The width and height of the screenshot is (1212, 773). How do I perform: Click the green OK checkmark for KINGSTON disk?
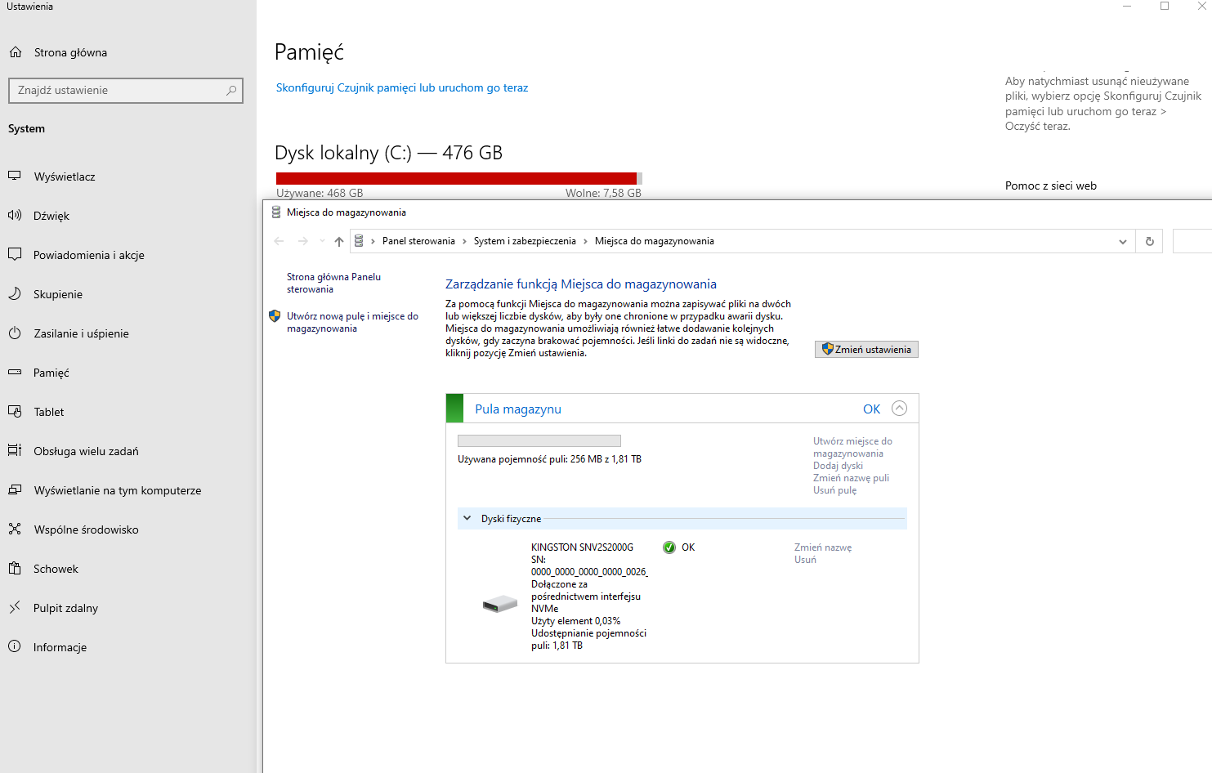(669, 547)
